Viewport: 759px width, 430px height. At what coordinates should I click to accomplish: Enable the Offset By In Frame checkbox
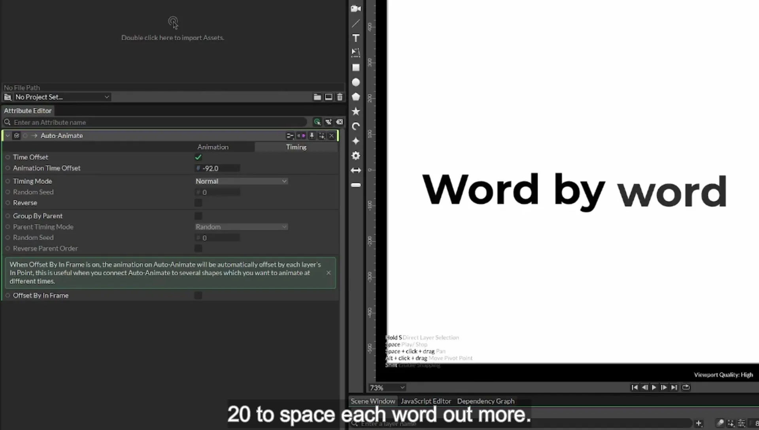pyautogui.click(x=198, y=295)
